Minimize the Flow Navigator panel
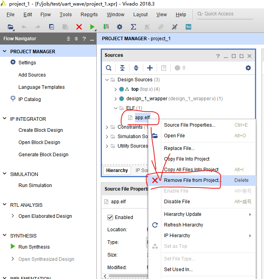The width and height of the screenshot is (264, 279). click(x=92, y=40)
